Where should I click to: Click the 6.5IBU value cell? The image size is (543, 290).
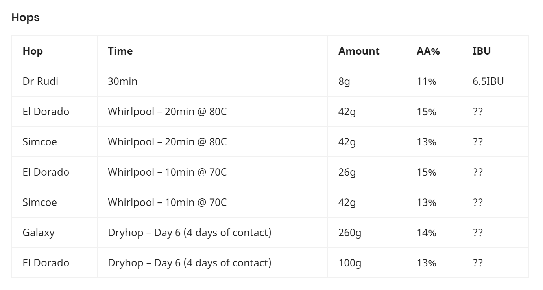(488, 81)
